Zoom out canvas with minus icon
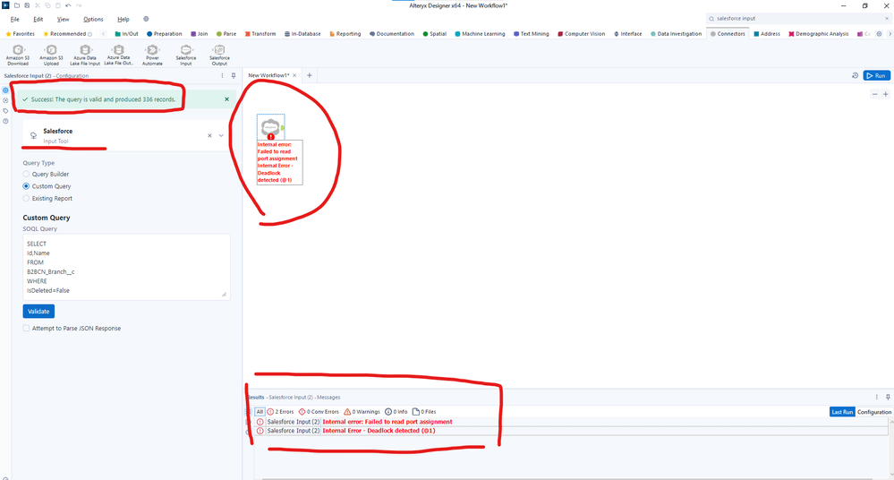This screenshot has height=480, width=894. [874, 94]
